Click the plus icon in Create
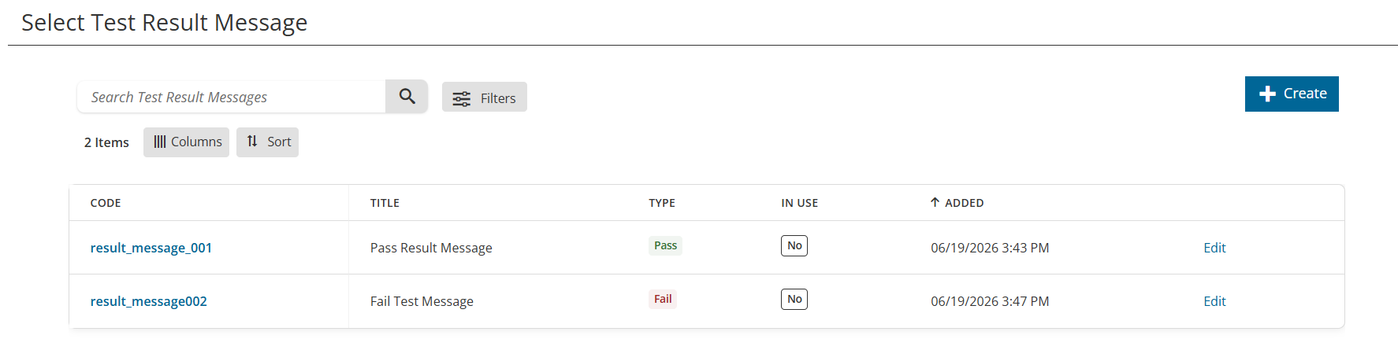1398x361 pixels. pos(1267,94)
